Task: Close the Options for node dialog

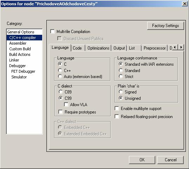Action: click(x=184, y=4)
